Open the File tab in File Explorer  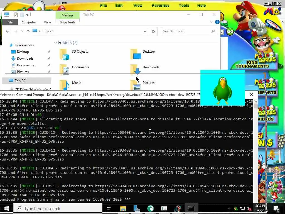click(10, 22)
